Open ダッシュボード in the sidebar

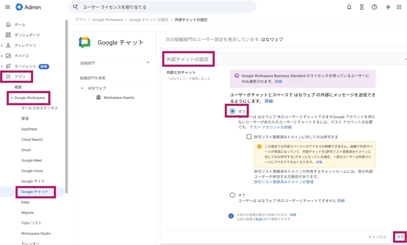tap(27, 35)
